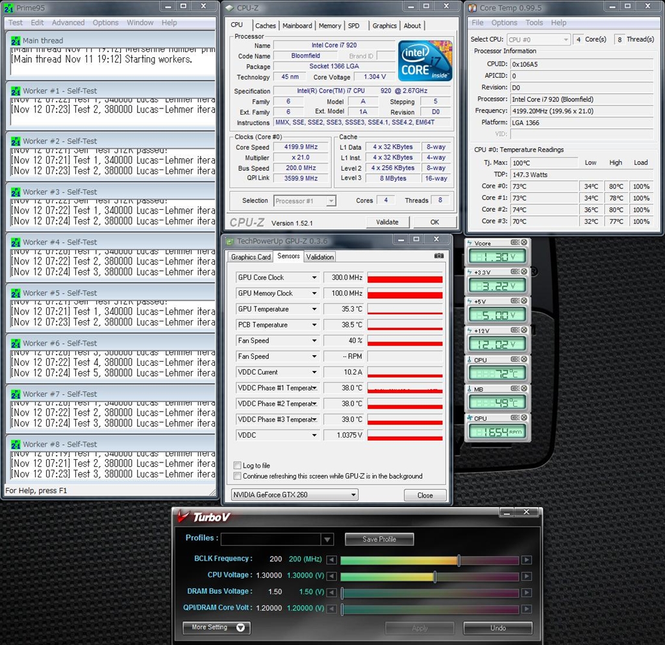
Task: Click BCLK Frequency right arrow in TurboV
Action: [x=527, y=560]
